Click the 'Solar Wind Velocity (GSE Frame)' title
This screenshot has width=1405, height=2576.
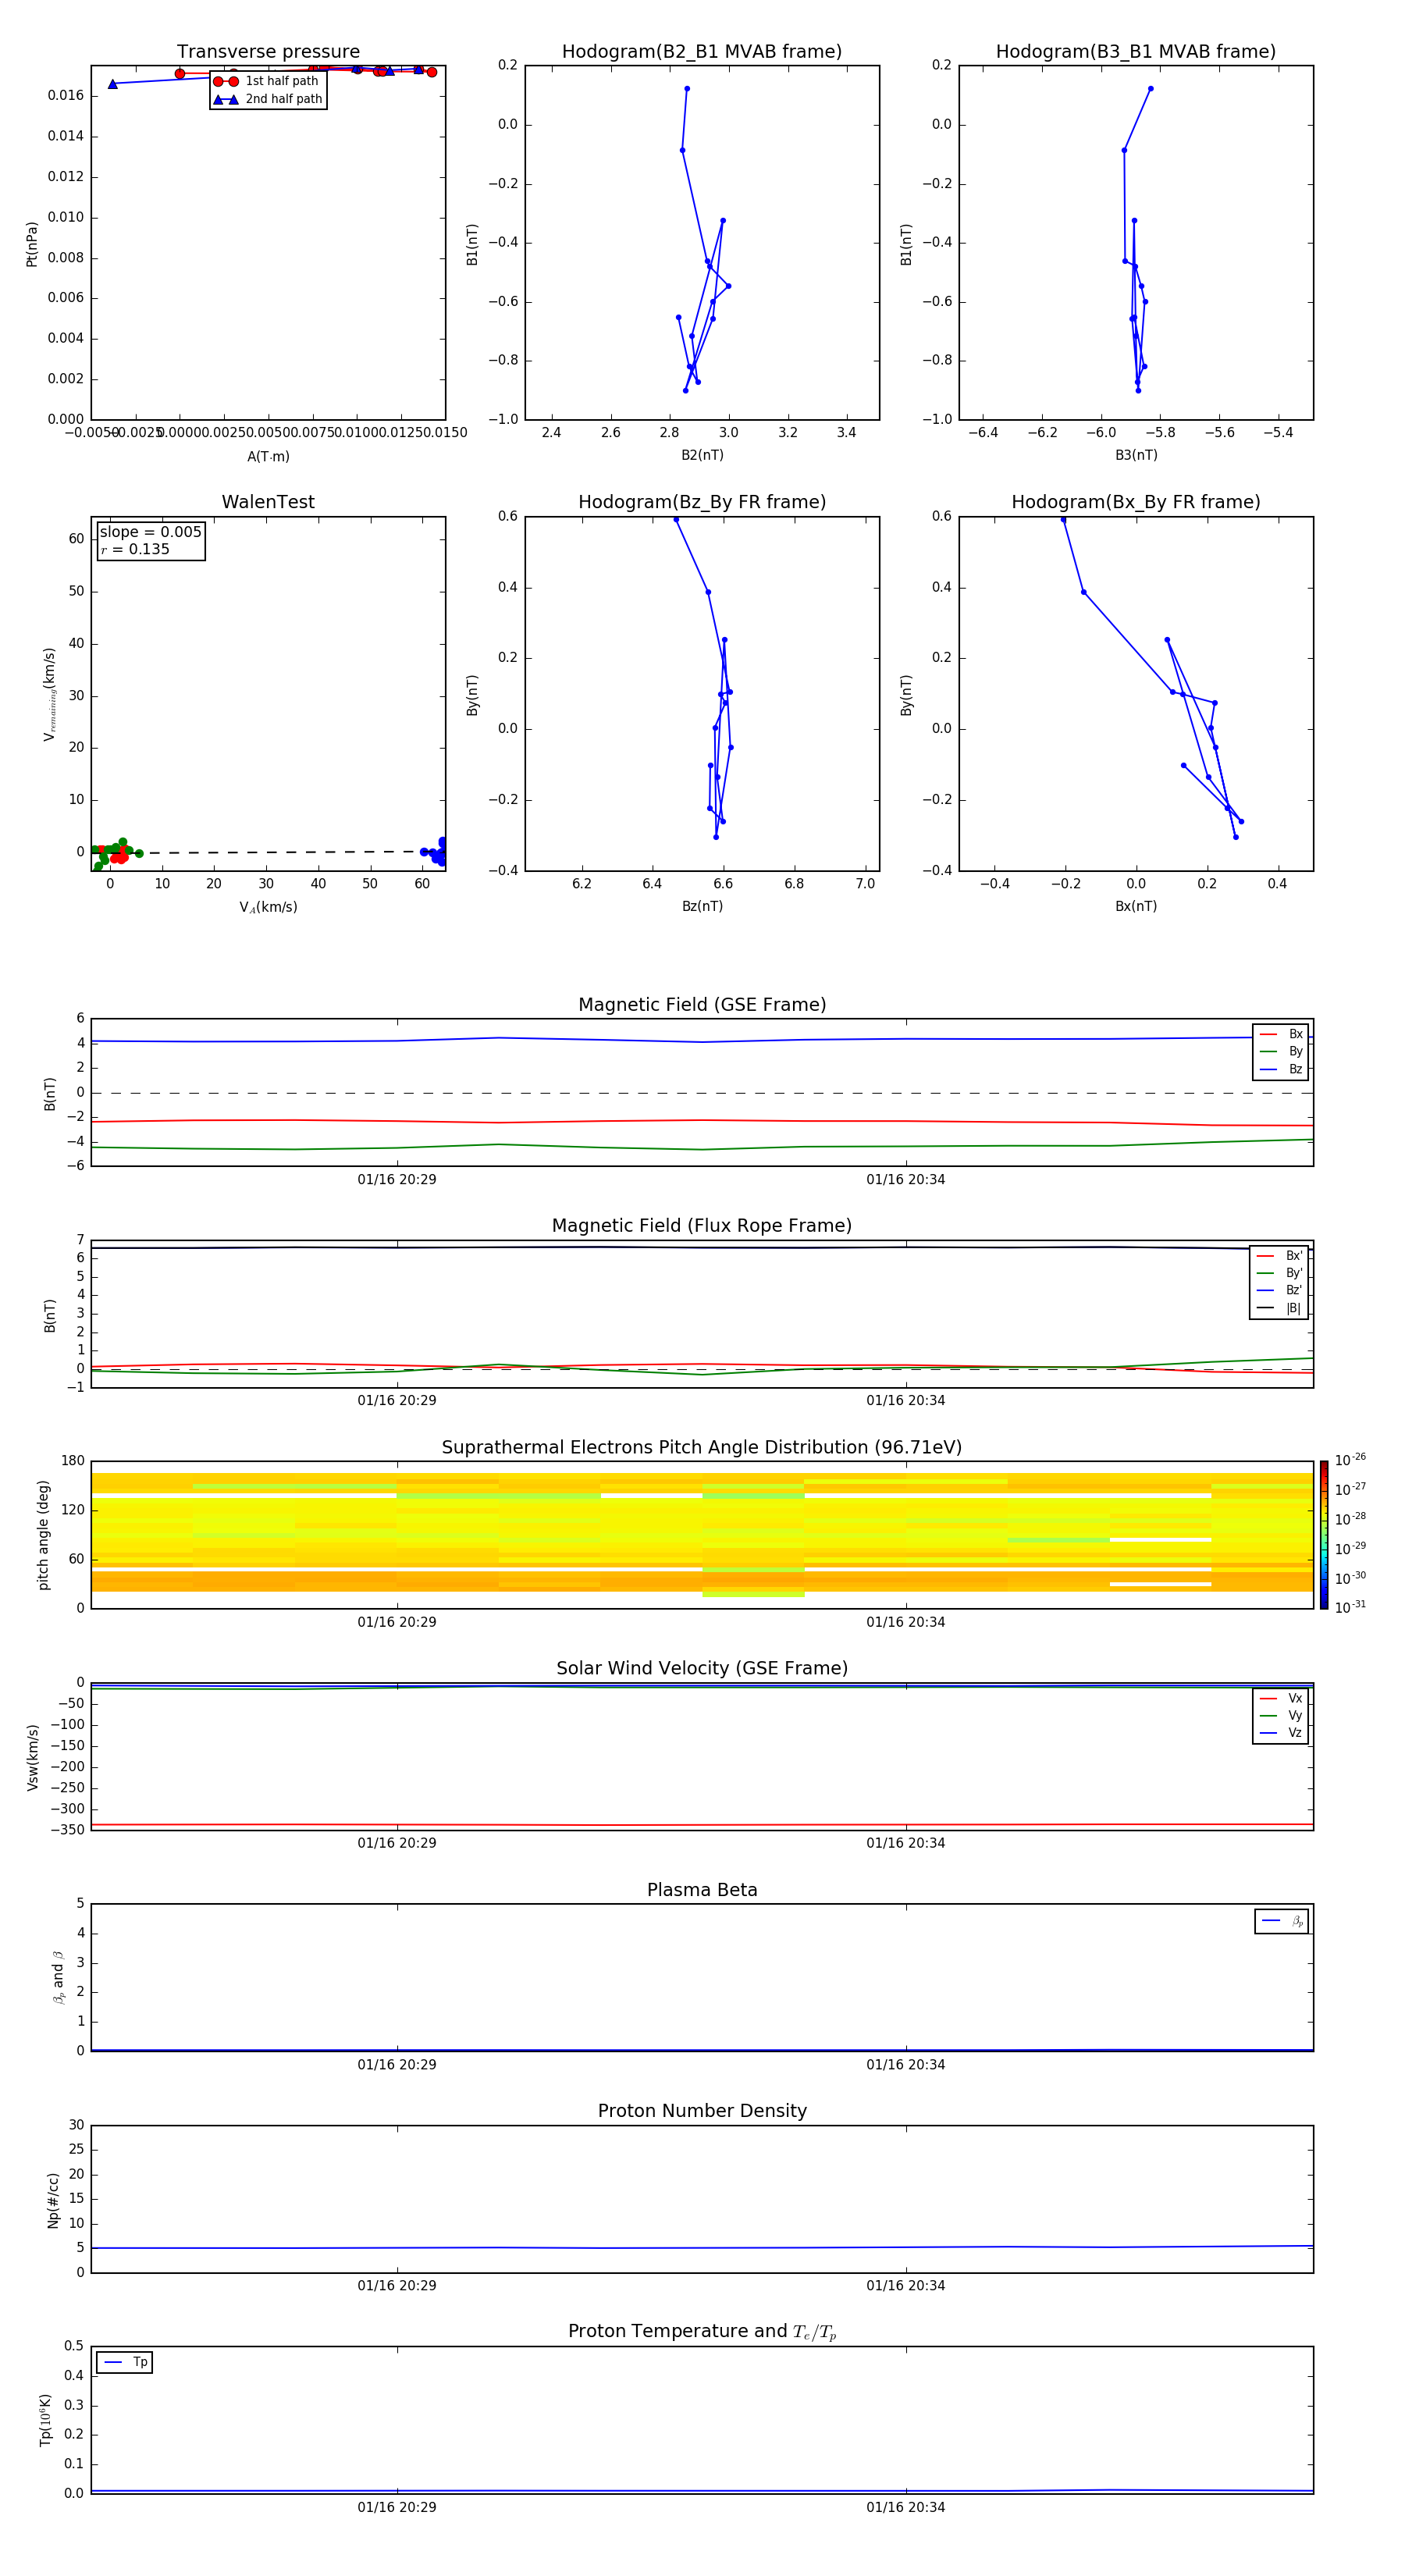coord(702,1669)
